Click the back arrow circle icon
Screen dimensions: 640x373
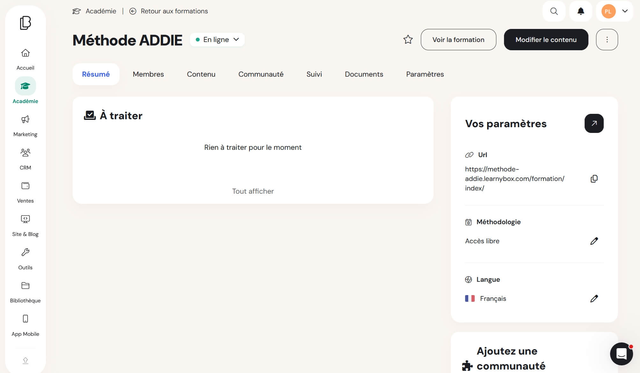click(133, 11)
